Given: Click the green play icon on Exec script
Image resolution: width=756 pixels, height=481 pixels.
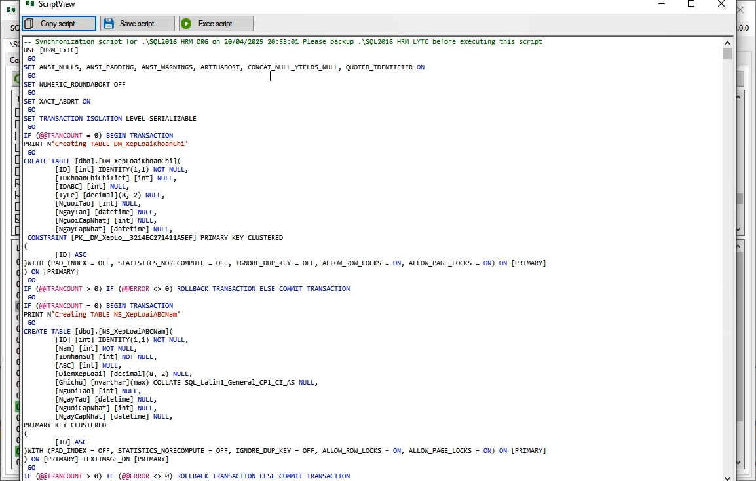Looking at the screenshot, I should pos(187,24).
